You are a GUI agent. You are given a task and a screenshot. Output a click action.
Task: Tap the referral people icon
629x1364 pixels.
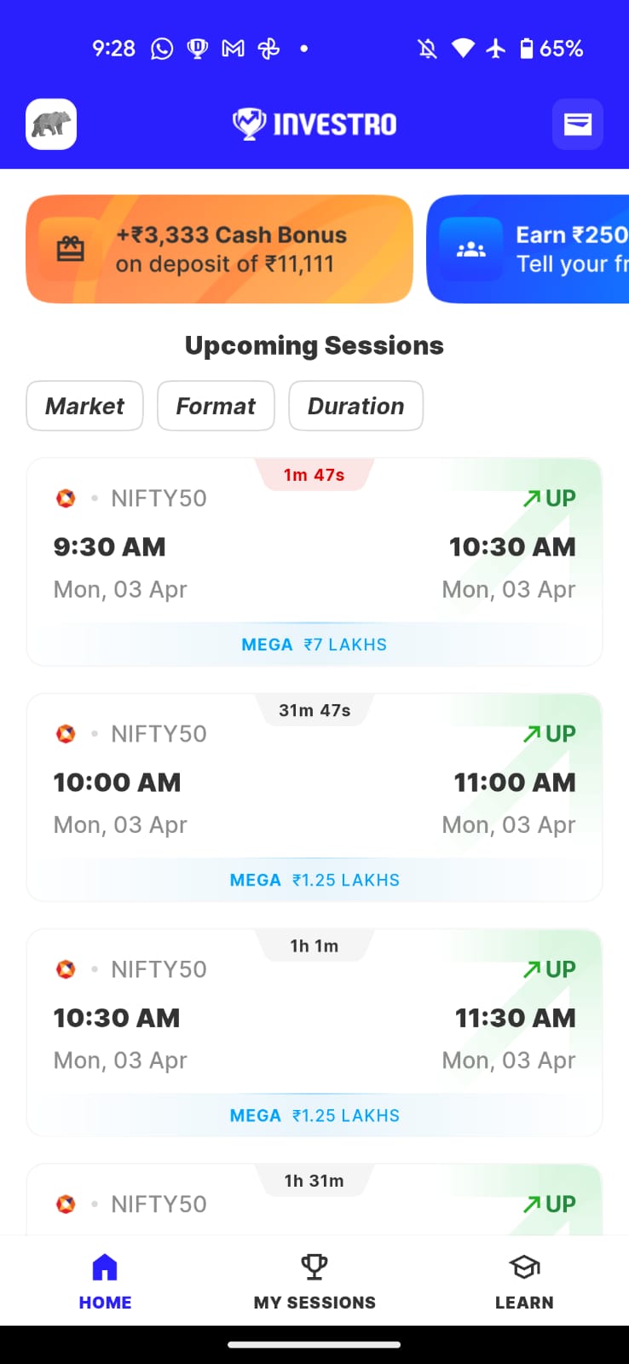click(471, 249)
